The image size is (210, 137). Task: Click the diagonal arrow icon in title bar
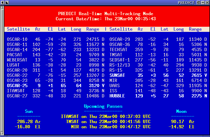(7, 3)
